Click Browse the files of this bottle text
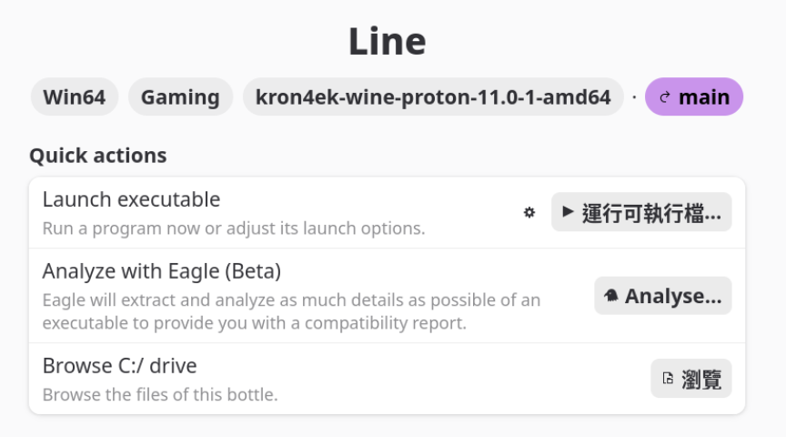 tap(160, 395)
